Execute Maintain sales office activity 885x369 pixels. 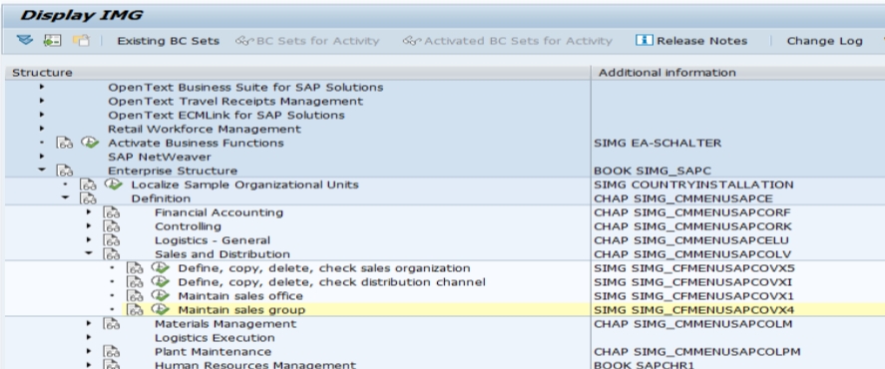161,295
